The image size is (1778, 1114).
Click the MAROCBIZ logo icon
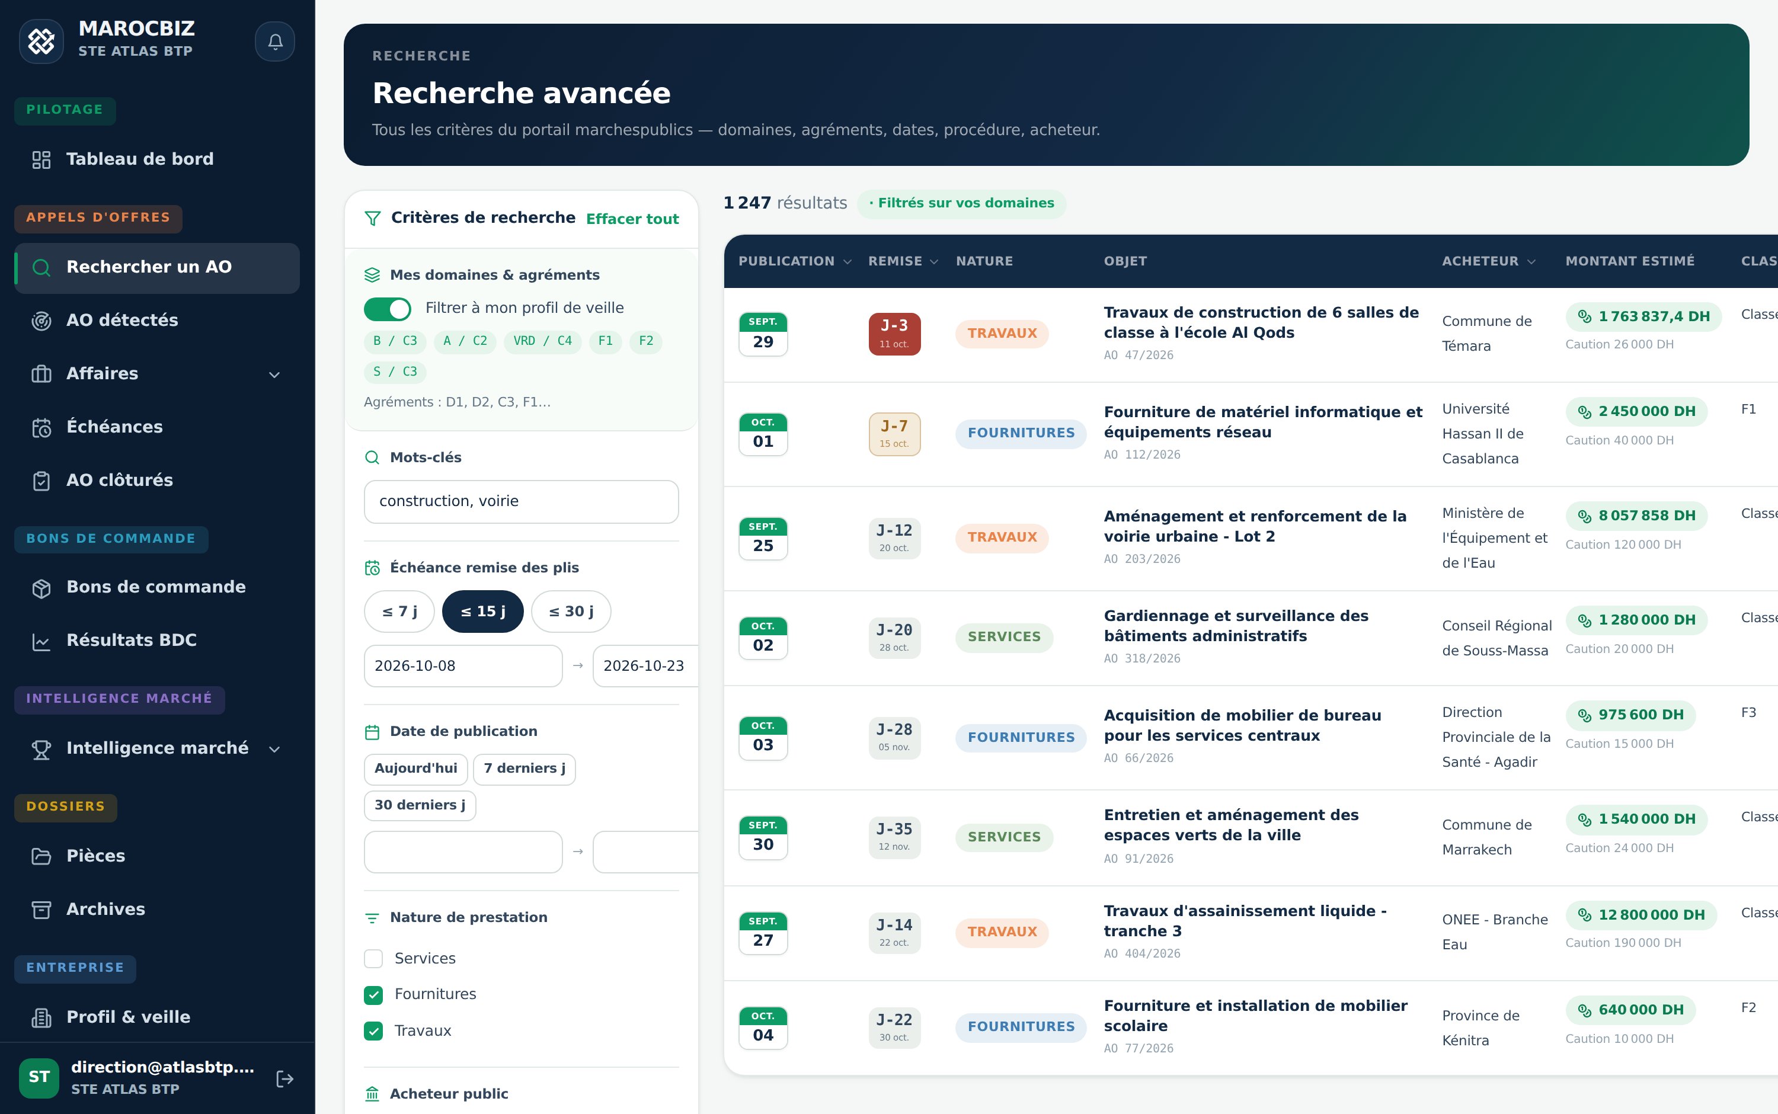pyautogui.click(x=41, y=41)
